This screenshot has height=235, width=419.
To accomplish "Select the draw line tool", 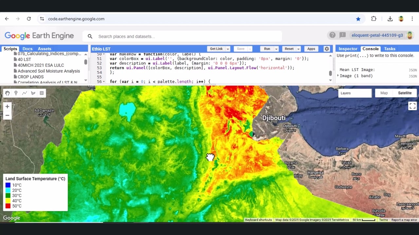I will tap(25, 93).
